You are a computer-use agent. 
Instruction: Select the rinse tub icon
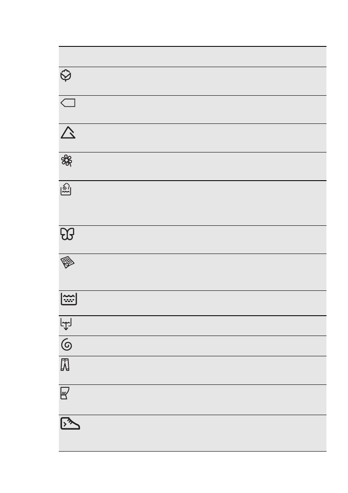[69, 299]
